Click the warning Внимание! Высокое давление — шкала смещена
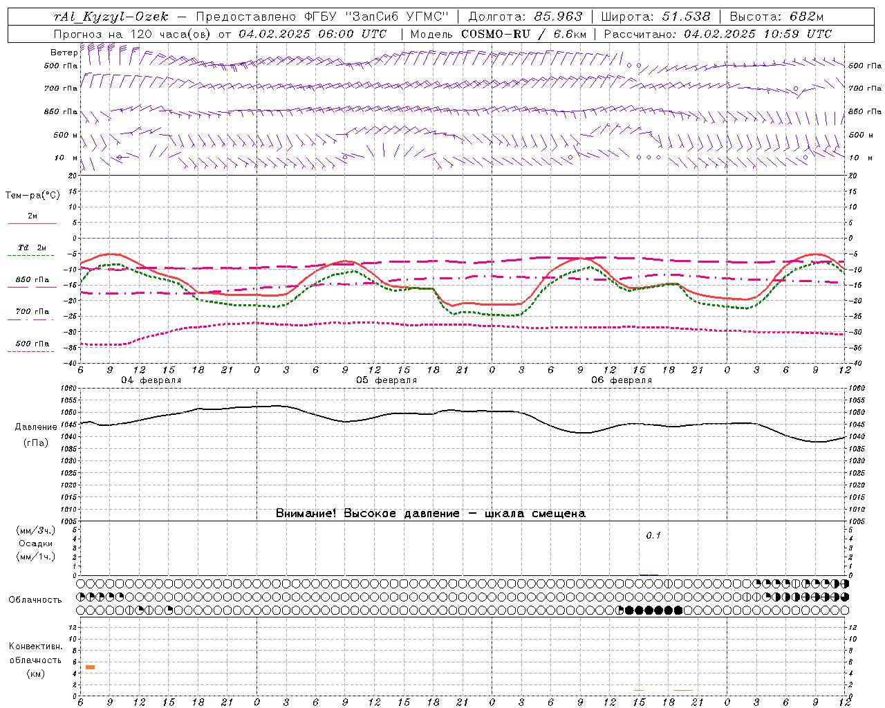The image size is (885, 708). pyautogui.click(x=430, y=514)
